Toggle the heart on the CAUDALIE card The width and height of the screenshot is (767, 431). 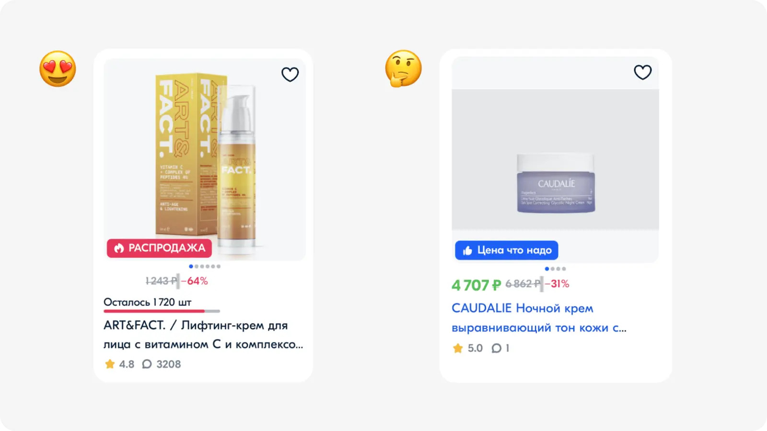coord(643,72)
